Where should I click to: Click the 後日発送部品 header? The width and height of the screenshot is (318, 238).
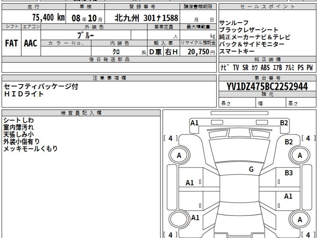(x=109, y=59)
